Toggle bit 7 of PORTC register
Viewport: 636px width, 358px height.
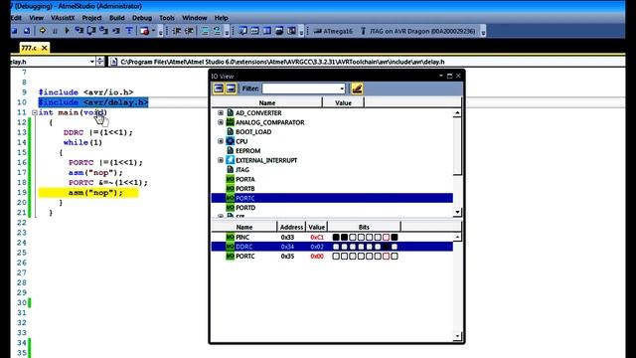tap(336, 257)
